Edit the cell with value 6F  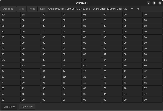153,71
